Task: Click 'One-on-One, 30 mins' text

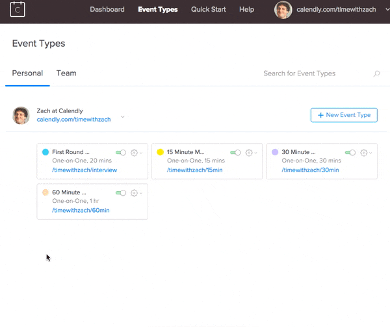Action: 311,161
